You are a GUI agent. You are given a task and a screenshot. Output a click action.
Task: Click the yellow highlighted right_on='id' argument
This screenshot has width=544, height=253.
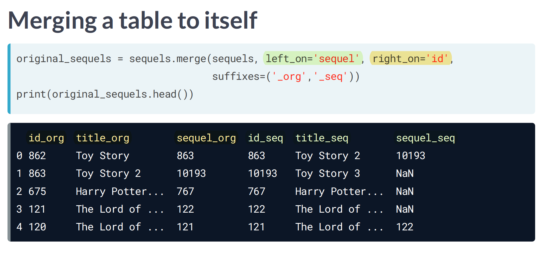coord(410,58)
